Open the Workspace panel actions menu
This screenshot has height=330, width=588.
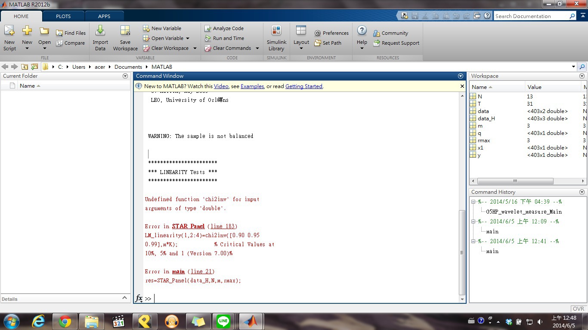point(582,76)
